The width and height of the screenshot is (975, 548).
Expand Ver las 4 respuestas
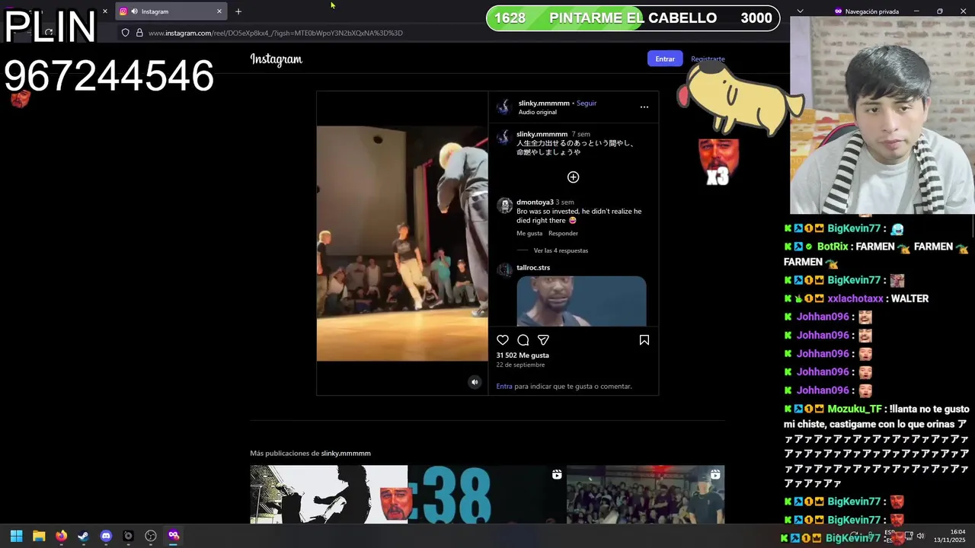(561, 250)
